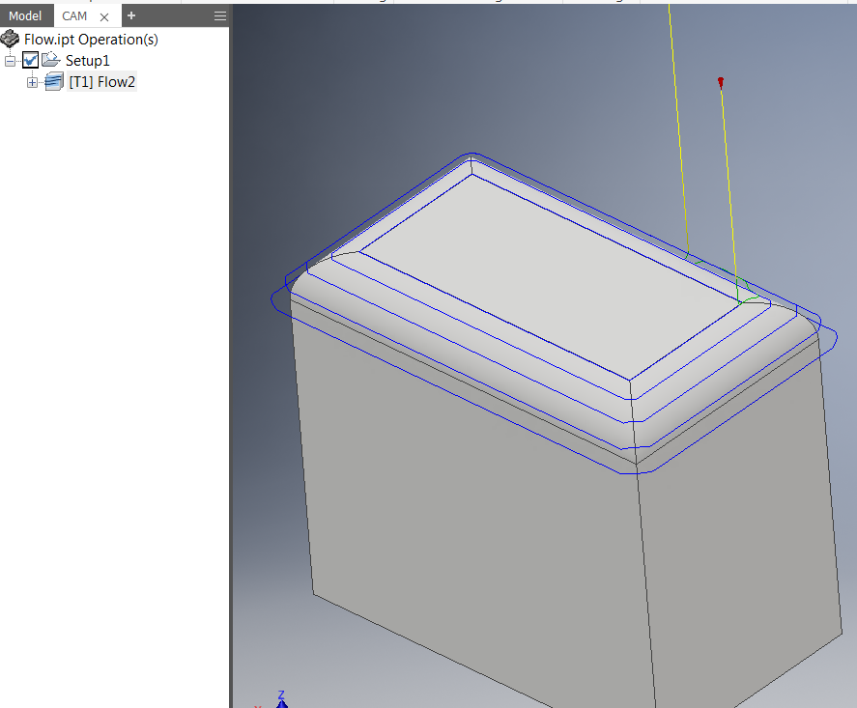Open the browser panel hamburger menu
This screenshot has height=708, width=857.
pos(220,15)
